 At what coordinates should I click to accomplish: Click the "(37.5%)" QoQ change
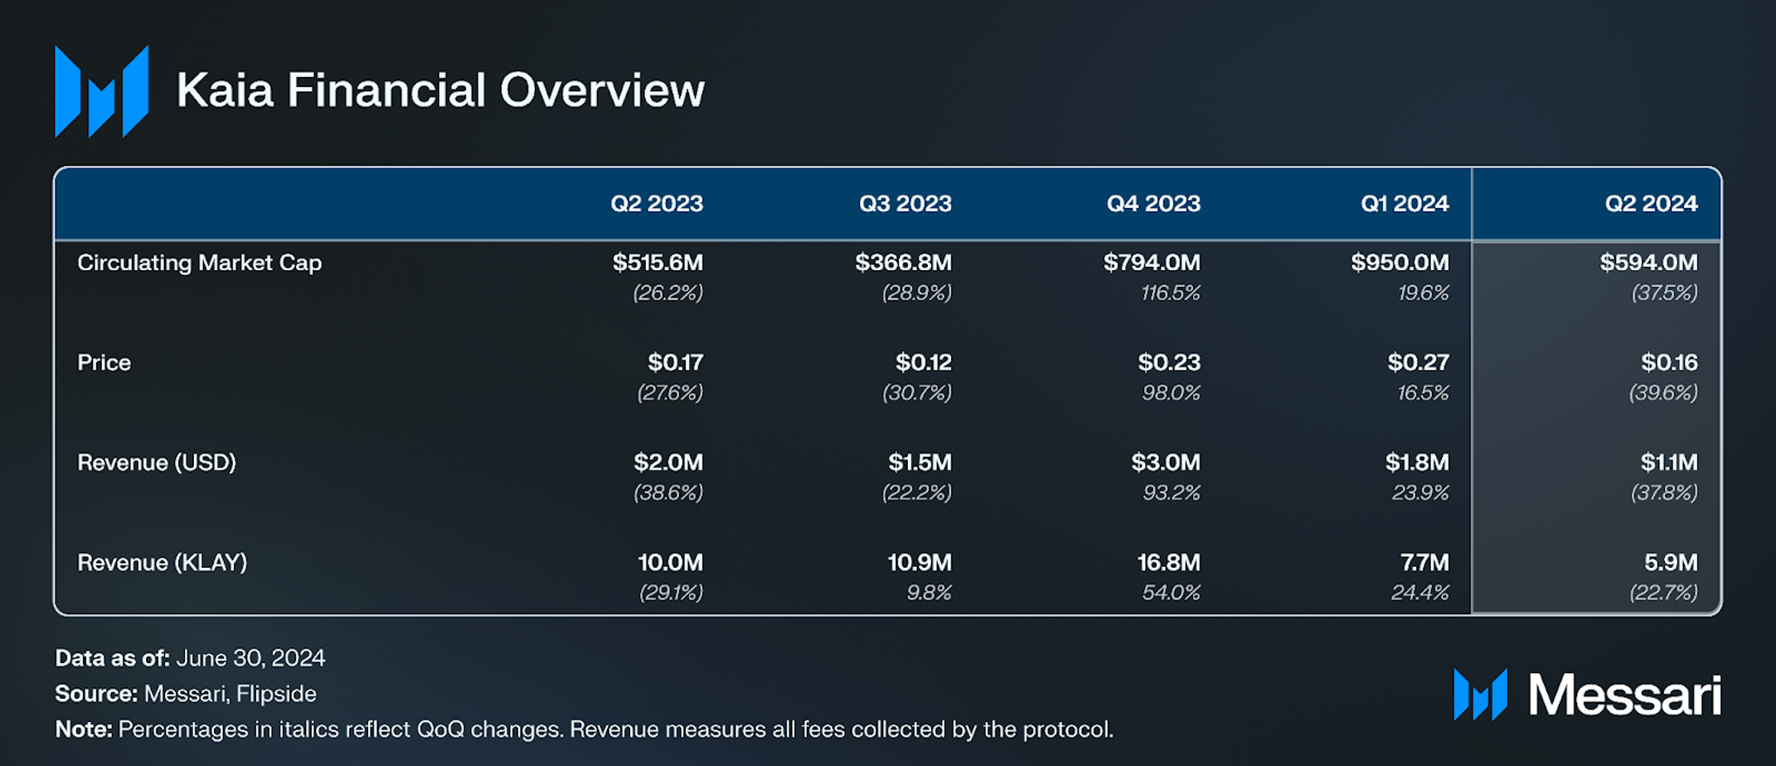1664,293
